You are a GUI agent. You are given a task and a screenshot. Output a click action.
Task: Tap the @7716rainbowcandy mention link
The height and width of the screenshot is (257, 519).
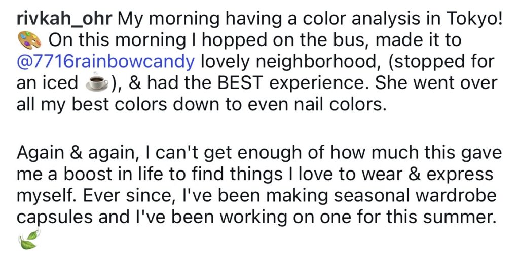pos(106,61)
